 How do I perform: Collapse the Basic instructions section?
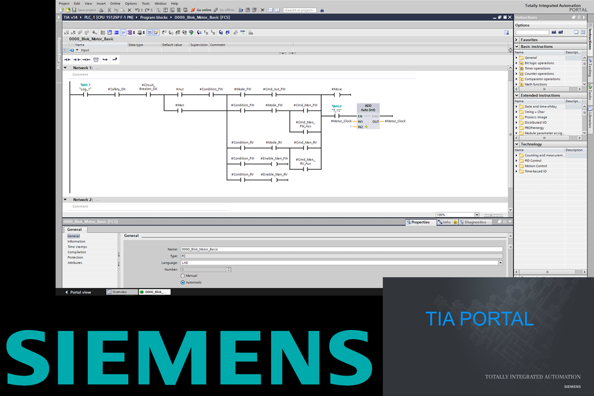click(516, 47)
